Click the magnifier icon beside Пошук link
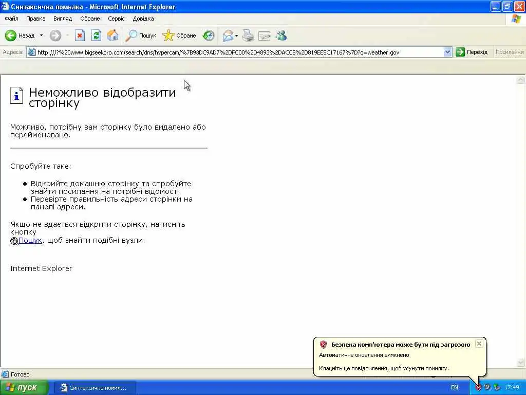Screen dimensions: 526x395 pos(14,241)
